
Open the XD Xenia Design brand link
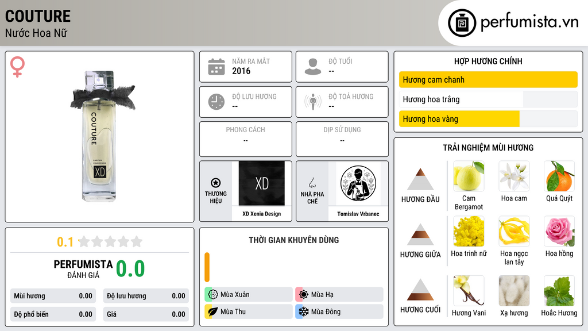coord(262,214)
